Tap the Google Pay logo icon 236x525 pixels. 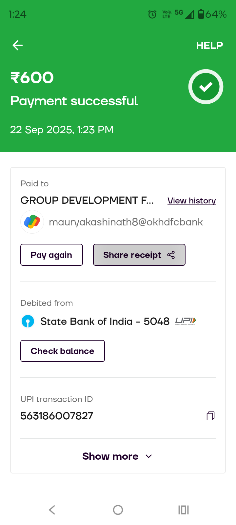[32, 222]
